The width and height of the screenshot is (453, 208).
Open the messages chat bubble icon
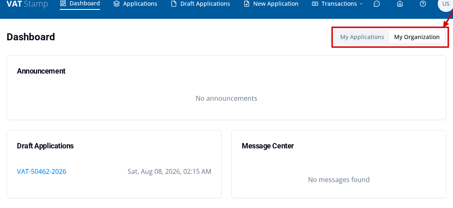click(377, 4)
